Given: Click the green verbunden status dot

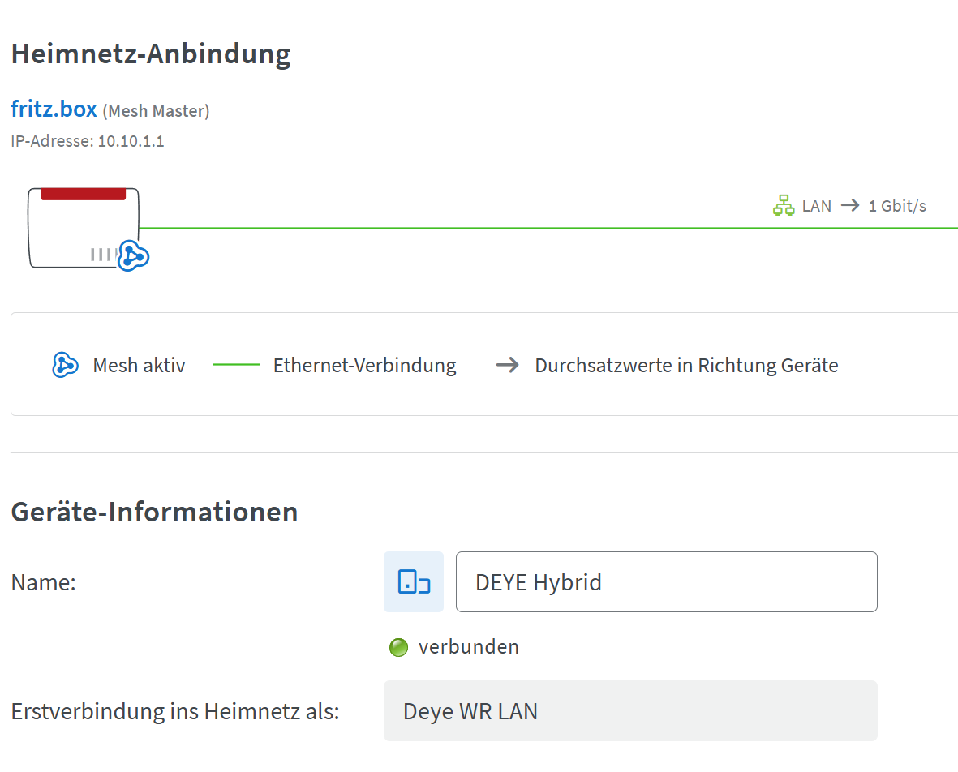Looking at the screenshot, I should [x=398, y=647].
